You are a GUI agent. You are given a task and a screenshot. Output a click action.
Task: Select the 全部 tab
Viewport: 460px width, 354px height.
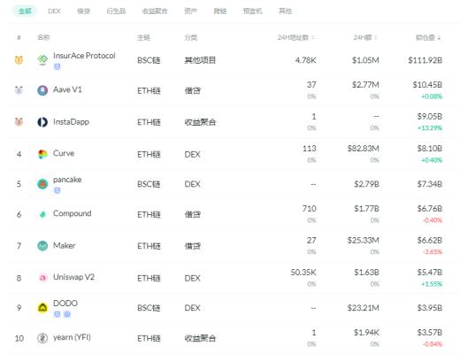click(x=25, y=11)
